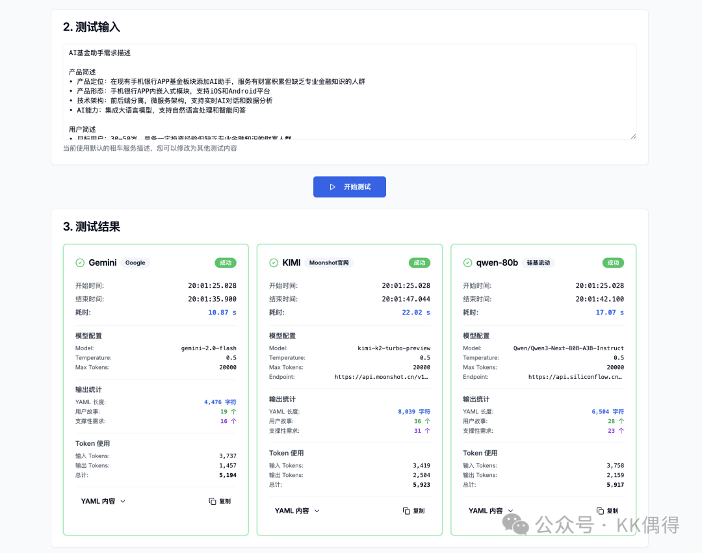Expand YAML 内容 in Gemini card
The height and width of the screenshot is (553, 702).
[103, 501]
